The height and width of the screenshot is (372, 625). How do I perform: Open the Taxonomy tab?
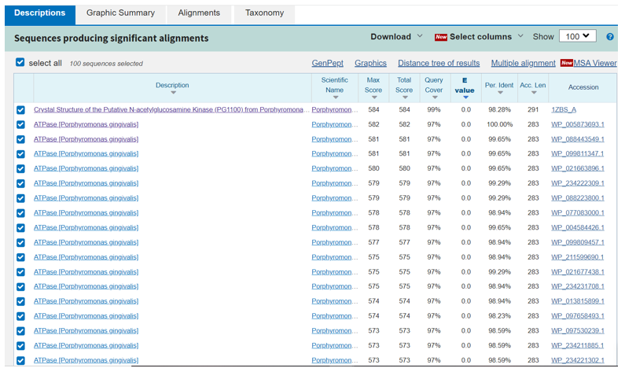click(x=264, y=13)
